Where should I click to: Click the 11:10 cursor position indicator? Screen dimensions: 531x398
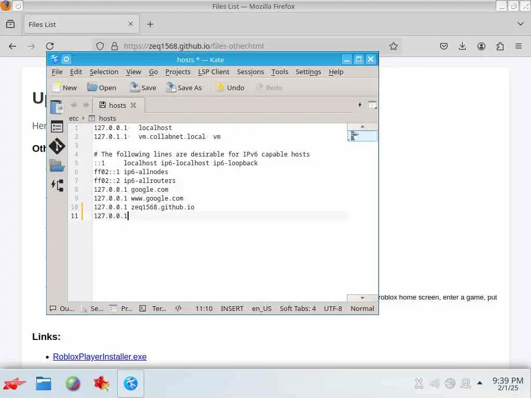[204, 309]
